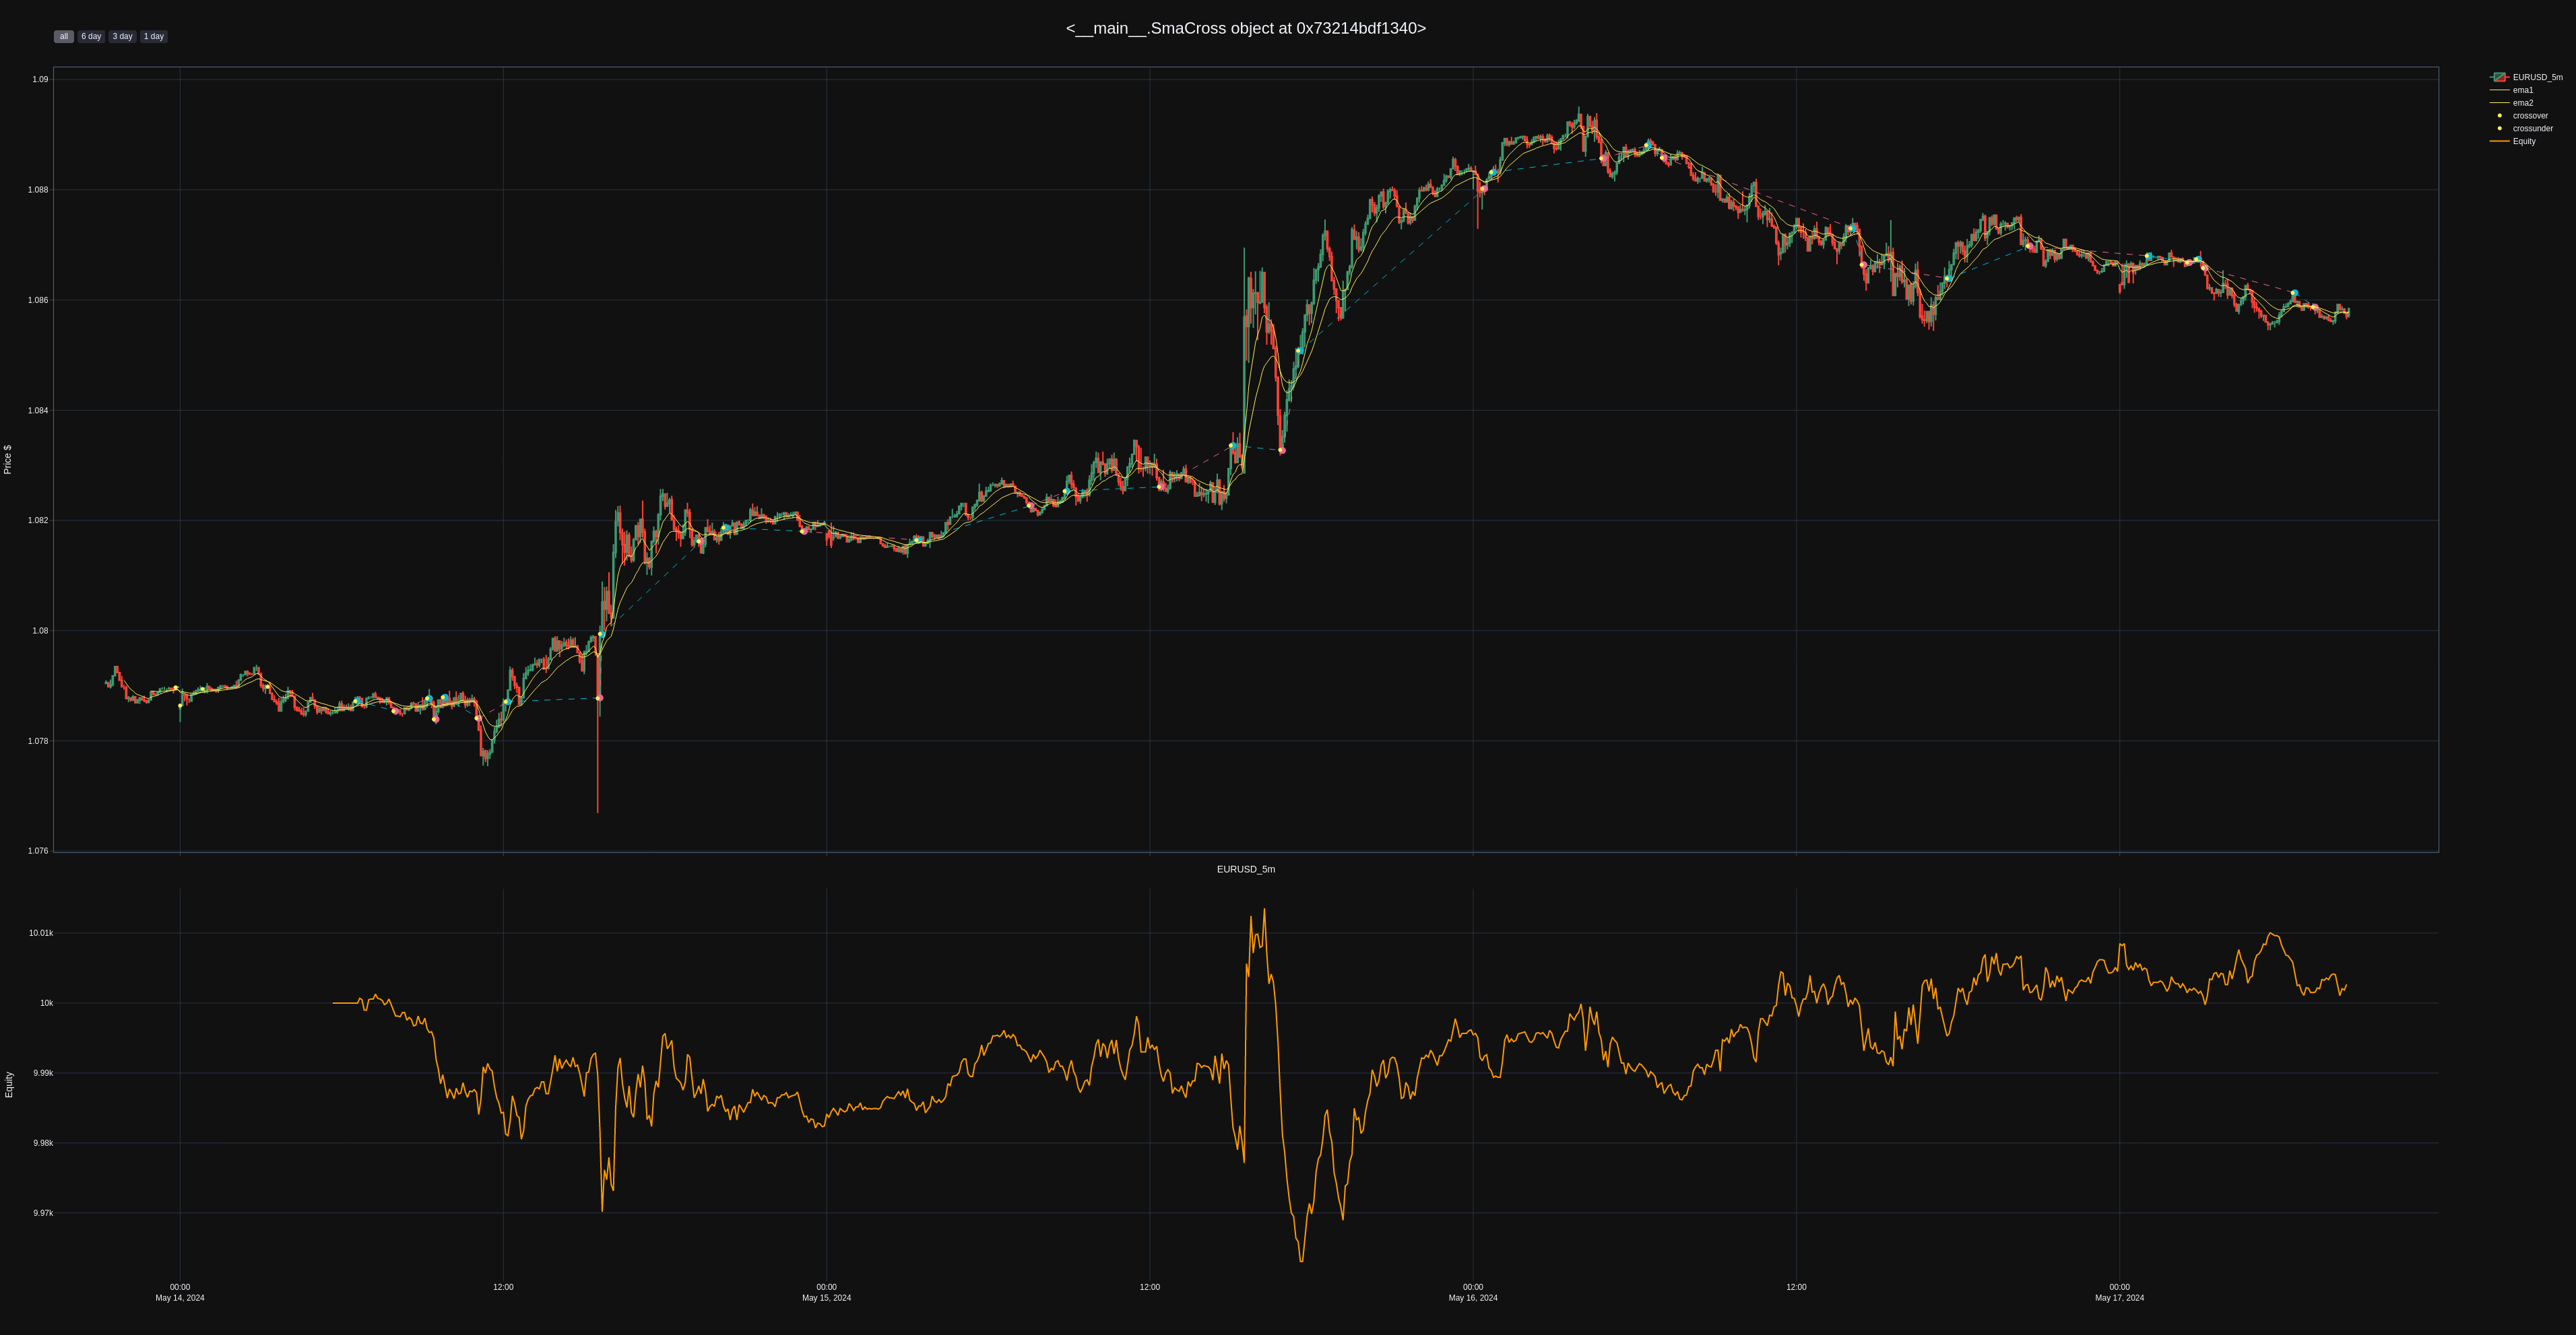Switch the range to "6 day"

click(91, 37)
